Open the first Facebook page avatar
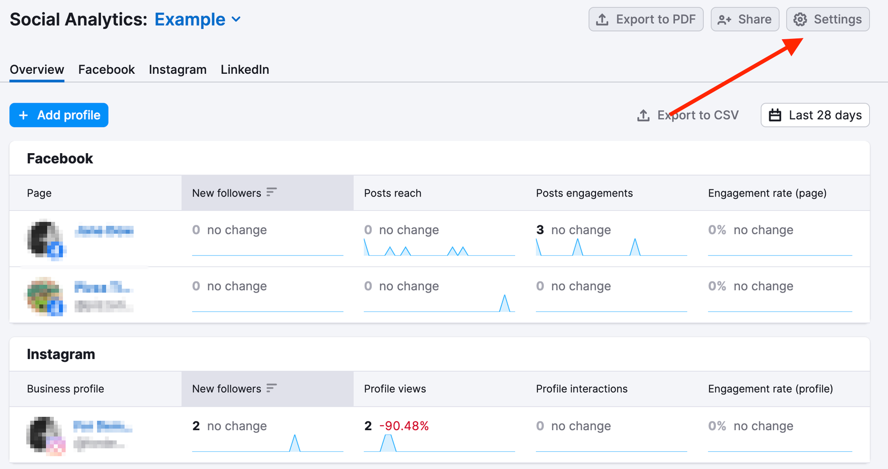888x469 pixels. pos(46,240)
